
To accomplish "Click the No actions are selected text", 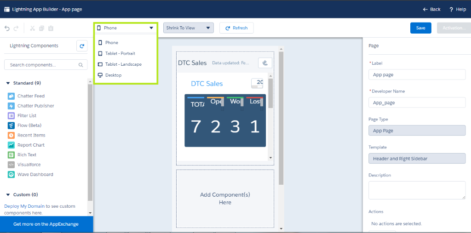I will click(x=396, y=224).
